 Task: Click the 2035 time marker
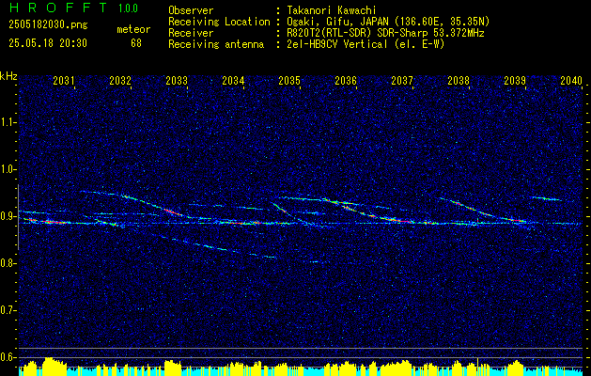289,80
